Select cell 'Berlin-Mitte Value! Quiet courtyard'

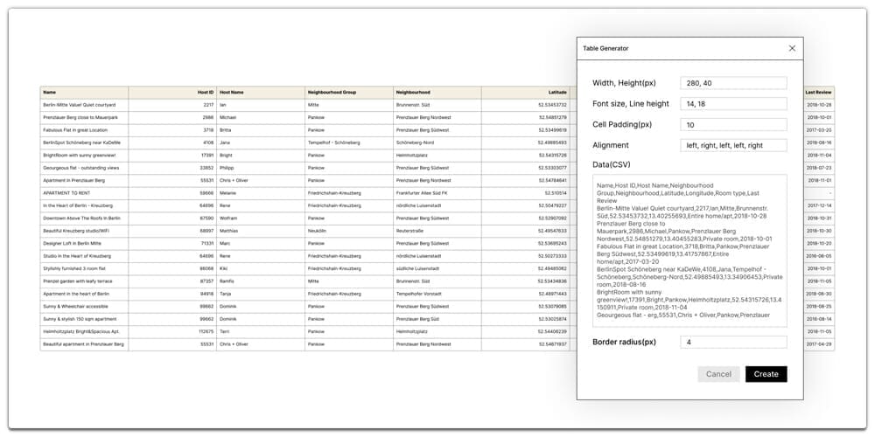(x=84, y=105)
